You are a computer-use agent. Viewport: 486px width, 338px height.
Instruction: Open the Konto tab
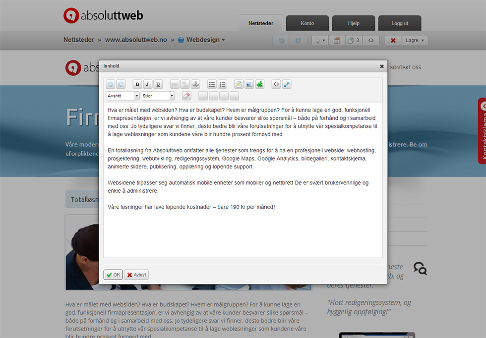[307, 23]
